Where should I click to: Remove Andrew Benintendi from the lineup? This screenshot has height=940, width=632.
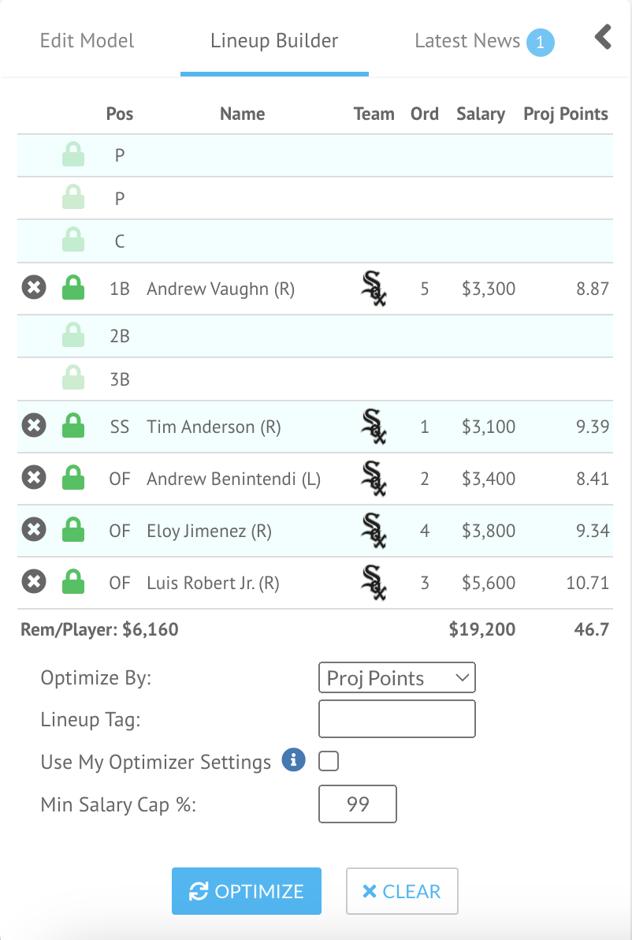(32, 478)
